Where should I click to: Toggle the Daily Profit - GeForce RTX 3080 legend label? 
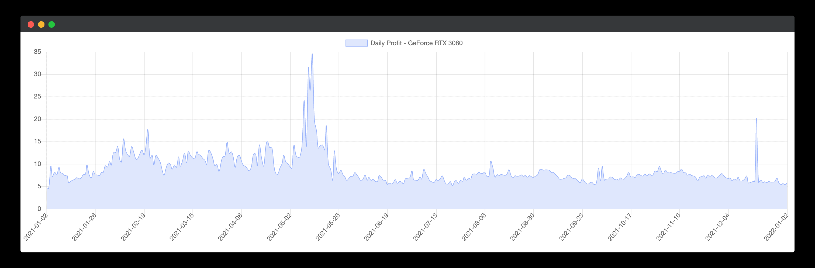416,43
